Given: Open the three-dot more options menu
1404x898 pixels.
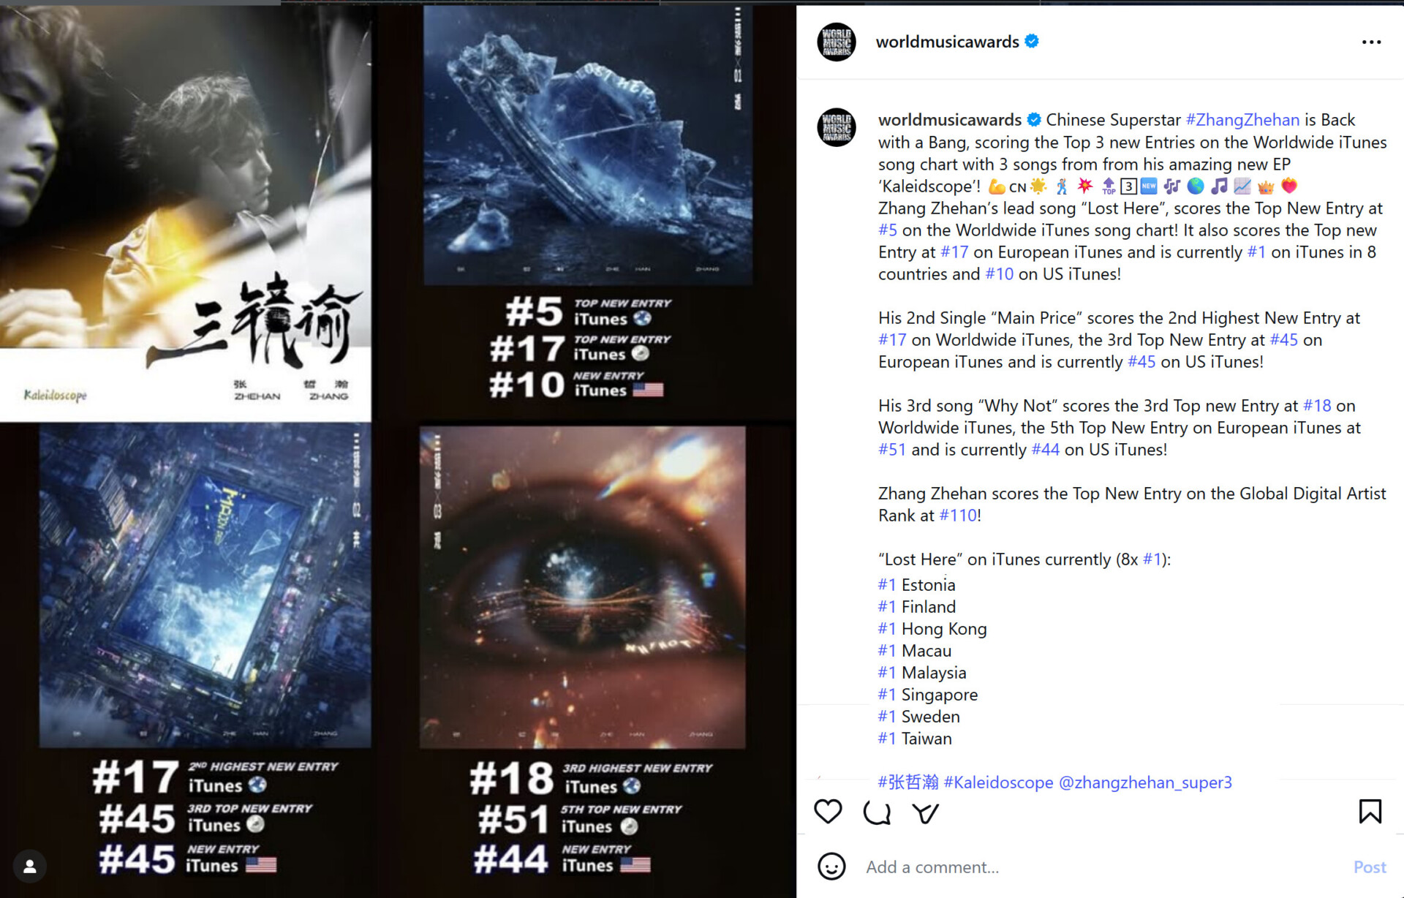Looking at the screenshot, I should (x=1371, y=42).
